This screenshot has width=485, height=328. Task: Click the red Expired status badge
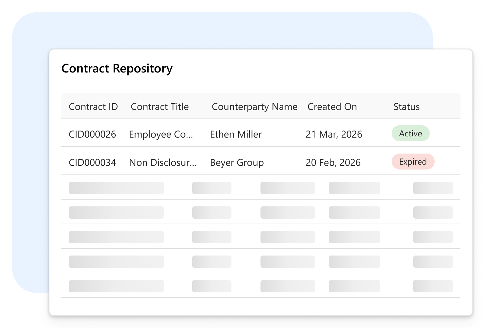pos(413,162)
